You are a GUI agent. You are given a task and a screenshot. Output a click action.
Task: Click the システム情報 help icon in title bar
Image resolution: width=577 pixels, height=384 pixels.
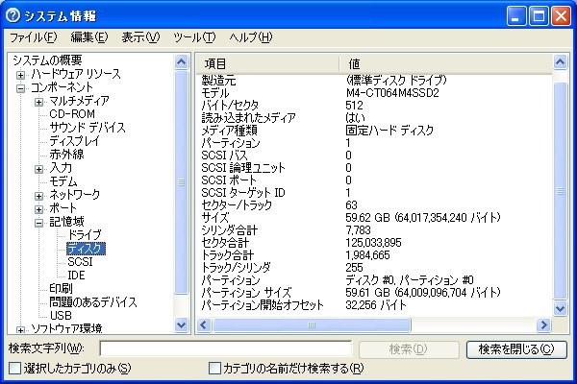tap(13, 15)
